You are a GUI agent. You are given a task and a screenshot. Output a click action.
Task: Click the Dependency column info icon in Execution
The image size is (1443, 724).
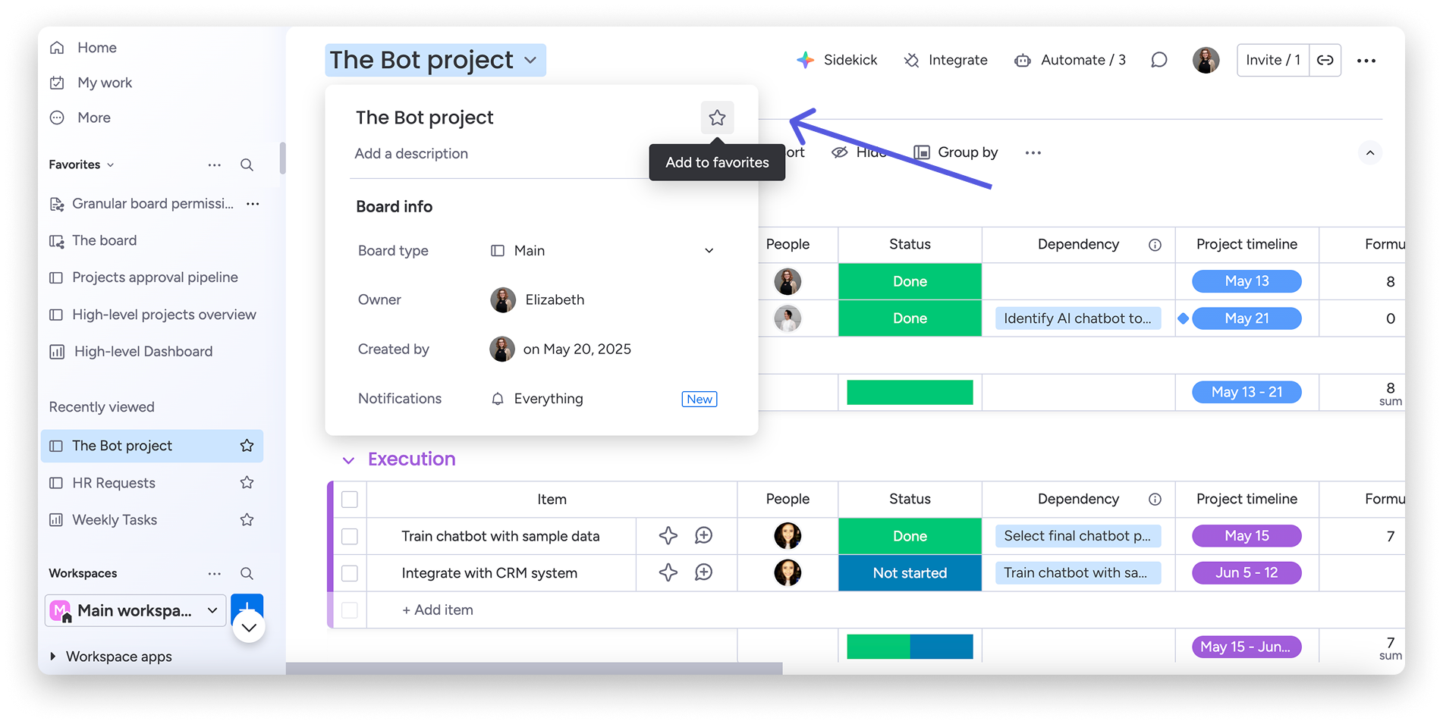point(1155,499)
